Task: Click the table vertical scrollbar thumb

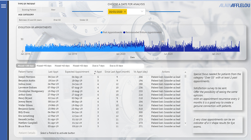Action: (186, 76)
